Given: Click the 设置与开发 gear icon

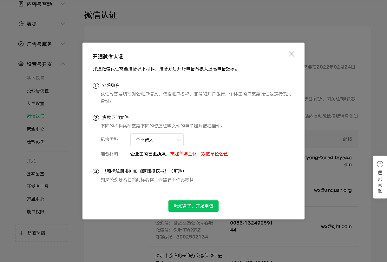Looking at the screenshot, I should [21, 64].
